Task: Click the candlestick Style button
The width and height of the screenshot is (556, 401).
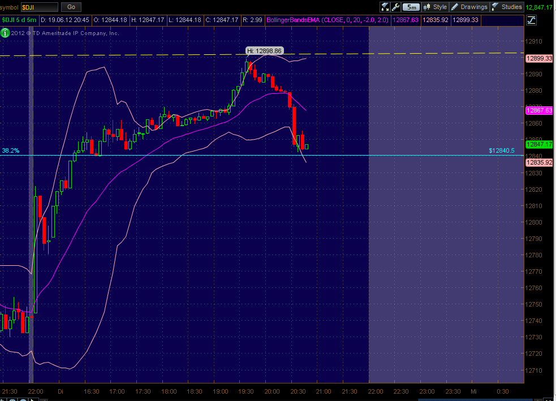Action: click(436, 7)
